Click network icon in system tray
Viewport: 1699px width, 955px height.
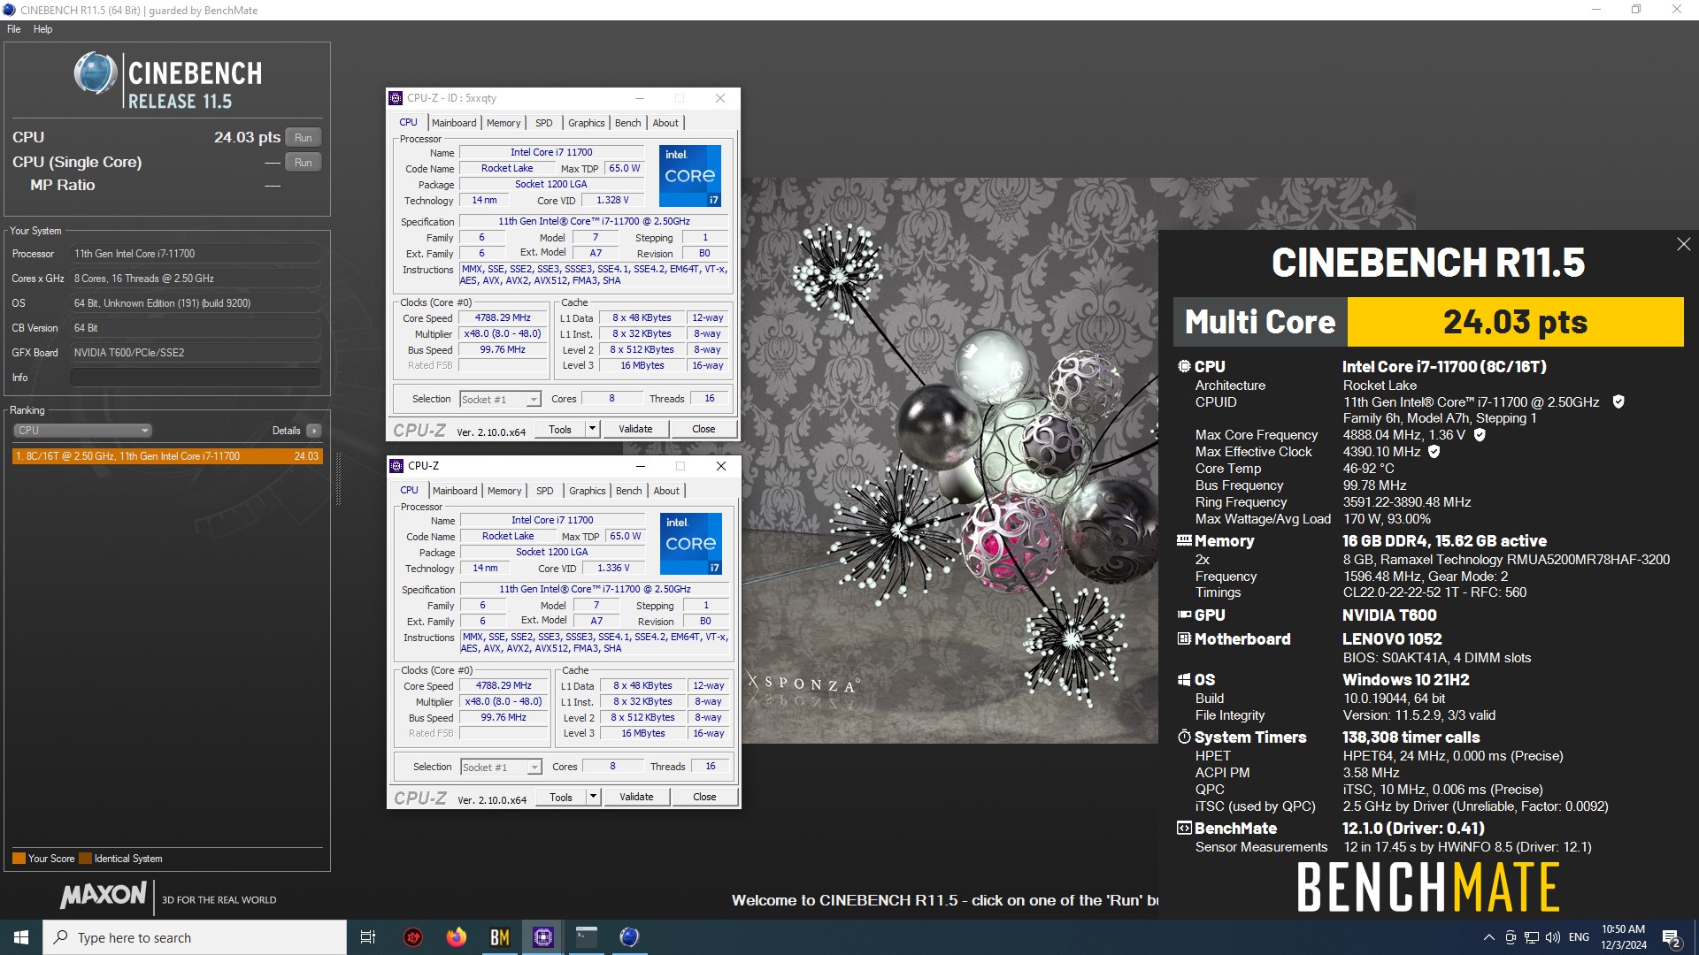[1532, 937]
